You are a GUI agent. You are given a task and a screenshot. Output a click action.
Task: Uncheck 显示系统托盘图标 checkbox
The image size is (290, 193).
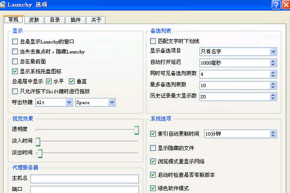tap(15, 71)
